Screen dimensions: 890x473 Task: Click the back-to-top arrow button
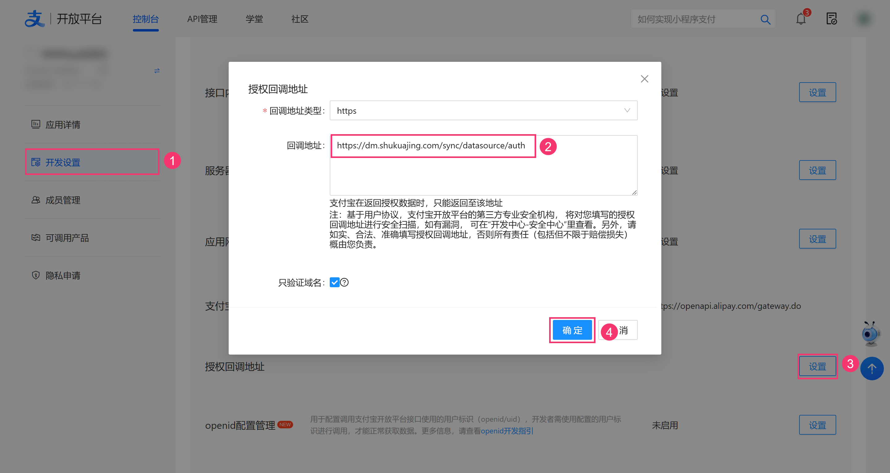click(871, 369)
